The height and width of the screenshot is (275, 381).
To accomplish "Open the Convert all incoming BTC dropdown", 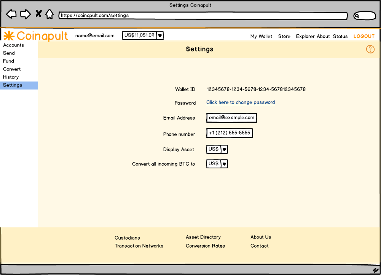I will (224, 164).
